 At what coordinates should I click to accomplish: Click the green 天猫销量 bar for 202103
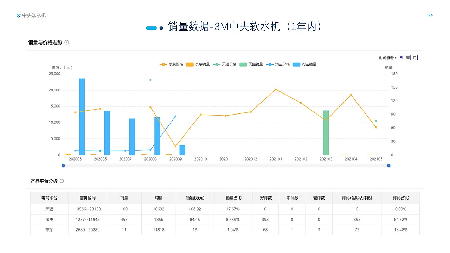pyautogui.click(x=326, y=133)
